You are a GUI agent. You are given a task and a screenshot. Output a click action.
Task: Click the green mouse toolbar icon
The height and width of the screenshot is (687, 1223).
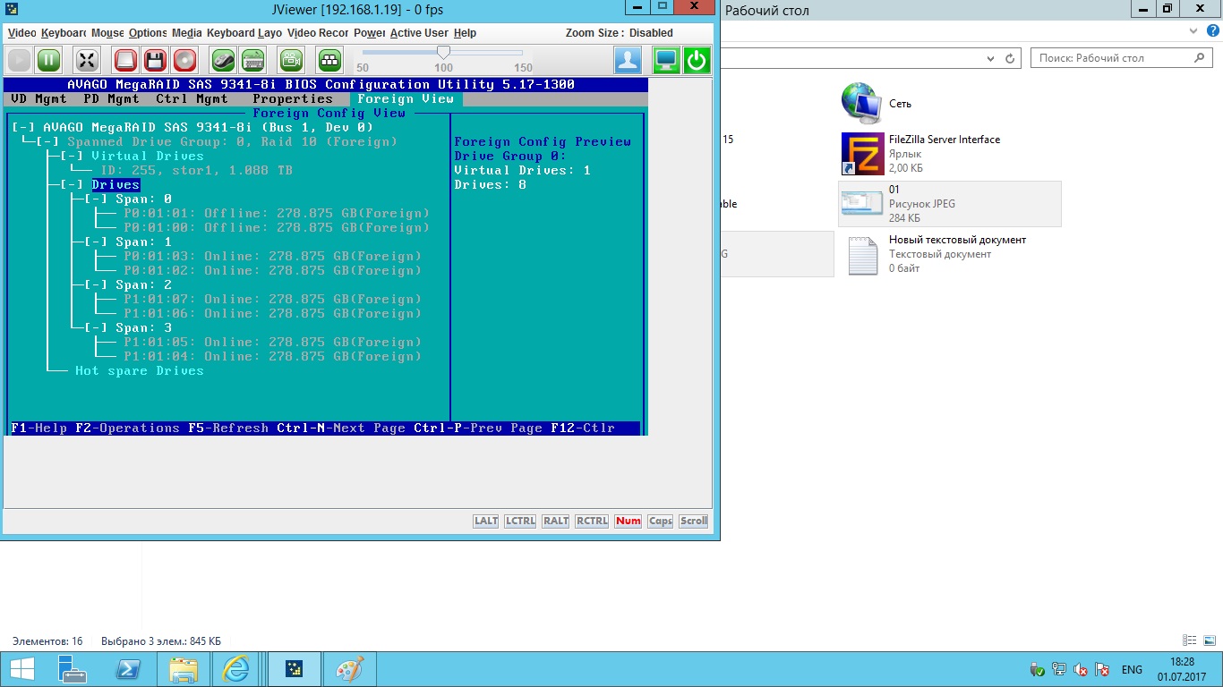[x=223, y=61]
